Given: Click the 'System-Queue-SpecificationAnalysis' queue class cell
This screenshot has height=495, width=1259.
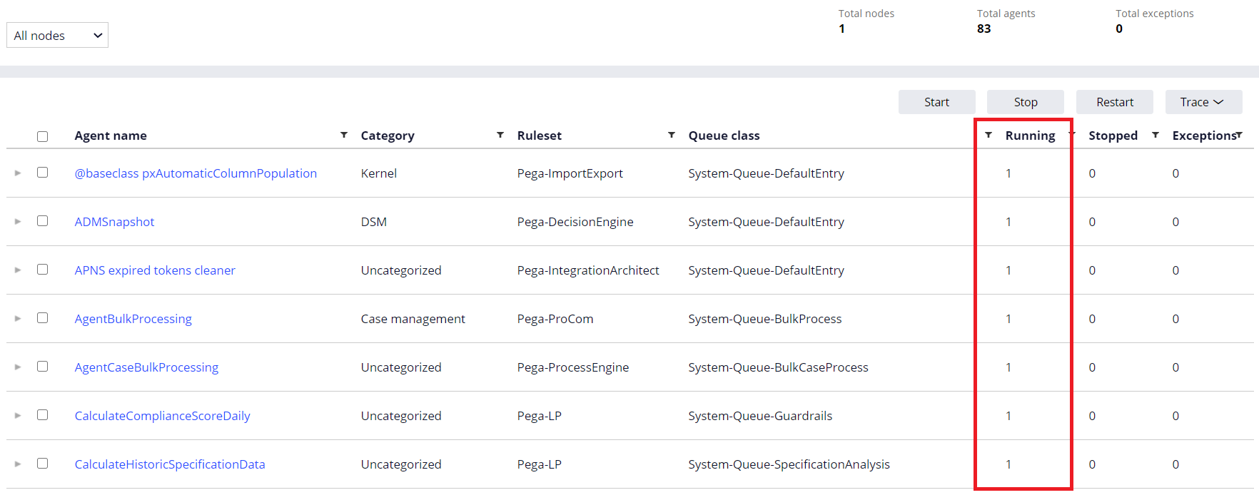Looking at the screenshot, I should [x=789, y=464].
